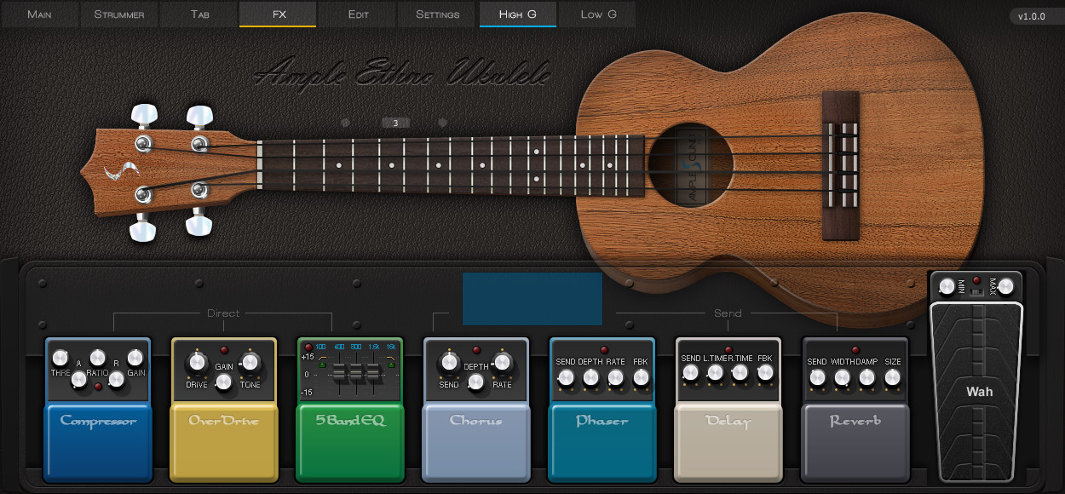This screenshot has height=494, width=1065.
Task: Click the Phaser RATE knob
Action: (x=615, y=377)
